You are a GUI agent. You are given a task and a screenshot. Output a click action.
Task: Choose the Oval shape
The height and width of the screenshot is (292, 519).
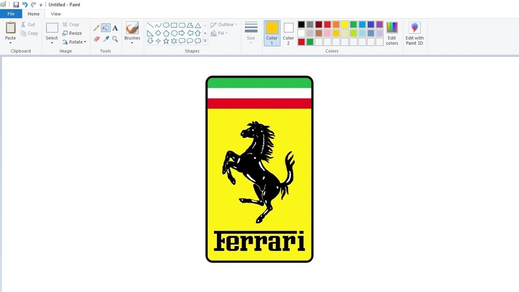pos(166,25)
